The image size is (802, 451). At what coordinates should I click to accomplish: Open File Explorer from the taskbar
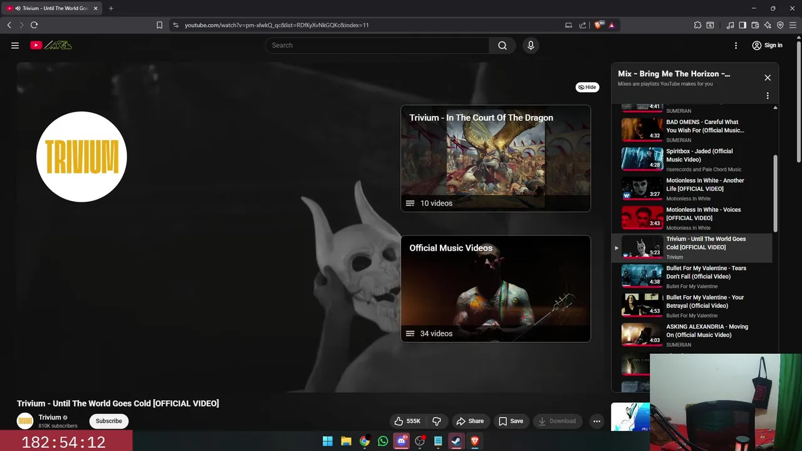[346, 441]
